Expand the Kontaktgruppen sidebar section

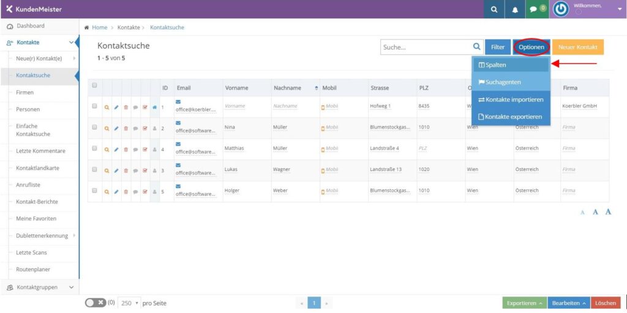tap(72, 287)
